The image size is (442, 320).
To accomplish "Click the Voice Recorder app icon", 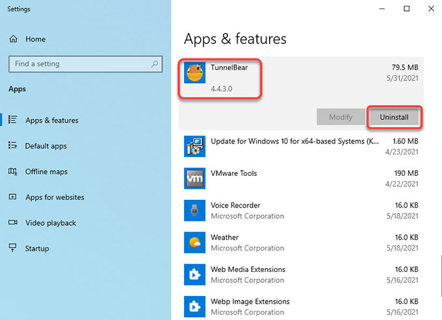I will point(194,210).
